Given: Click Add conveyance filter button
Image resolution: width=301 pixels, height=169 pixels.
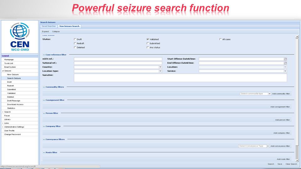Looking at the screenshot, I should [280, 146].
